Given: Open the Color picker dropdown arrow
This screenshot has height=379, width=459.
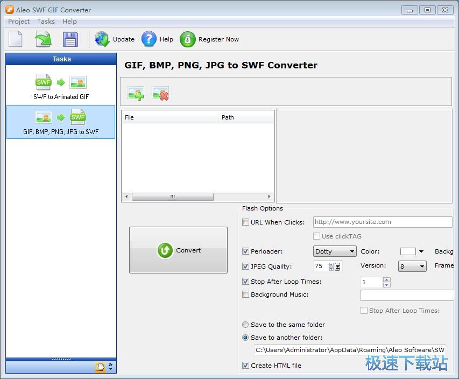Looking at the screenshot, I should tap(421, 251).
